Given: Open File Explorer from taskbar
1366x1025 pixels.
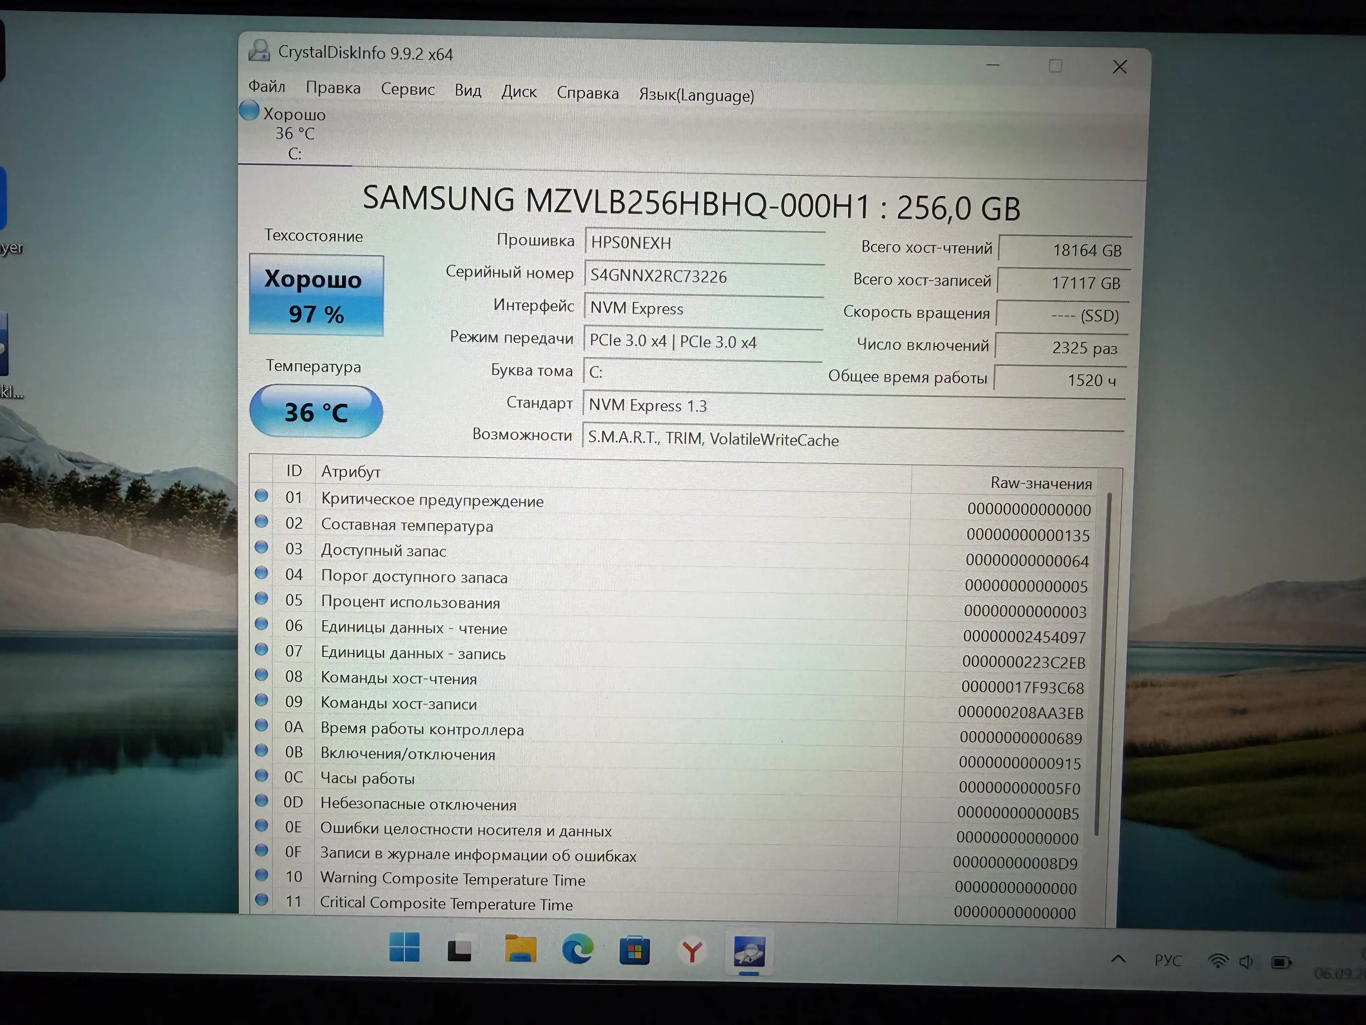Looking at the screenshot, I should [x=520, y=948].
